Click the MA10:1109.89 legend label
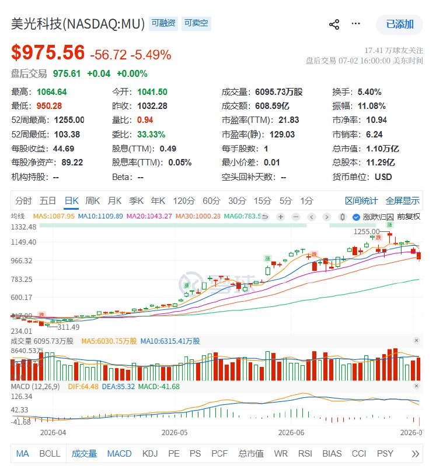The image size is (436, 466). click(x=100, y=216)
